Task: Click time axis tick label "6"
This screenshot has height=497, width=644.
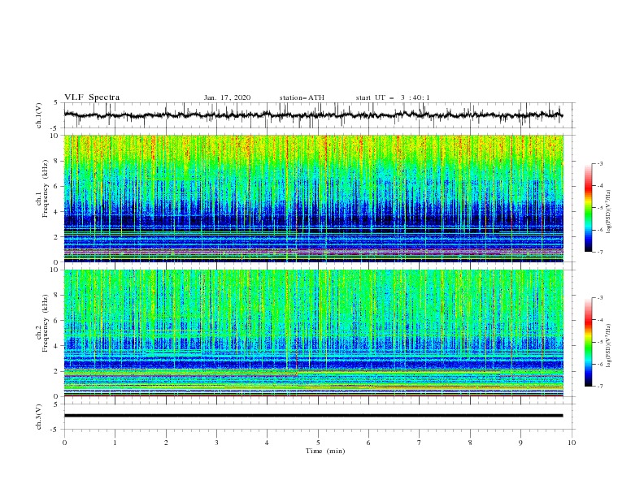Action: pyautogui.click(x=368, y=443)
